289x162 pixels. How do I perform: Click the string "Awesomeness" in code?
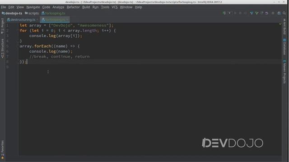[x=93, y=25]
